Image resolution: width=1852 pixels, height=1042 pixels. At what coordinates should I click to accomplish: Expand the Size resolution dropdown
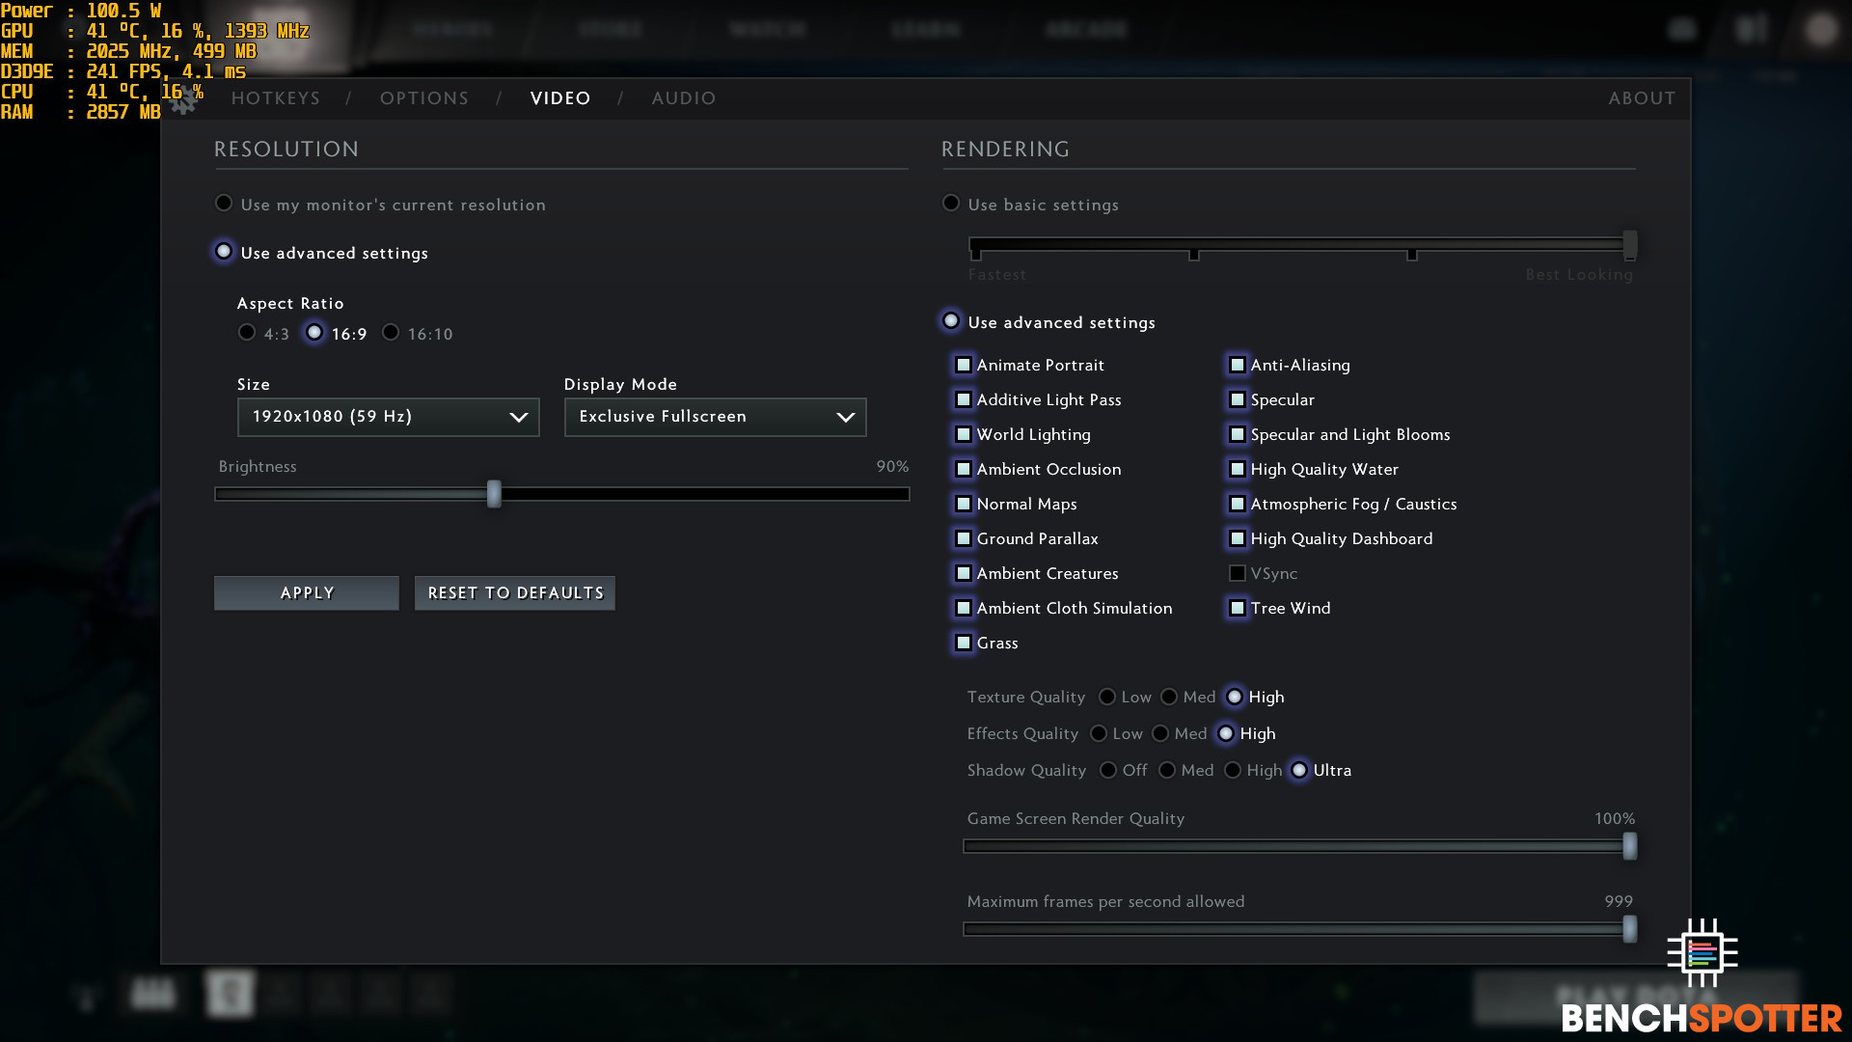point(388,416)
